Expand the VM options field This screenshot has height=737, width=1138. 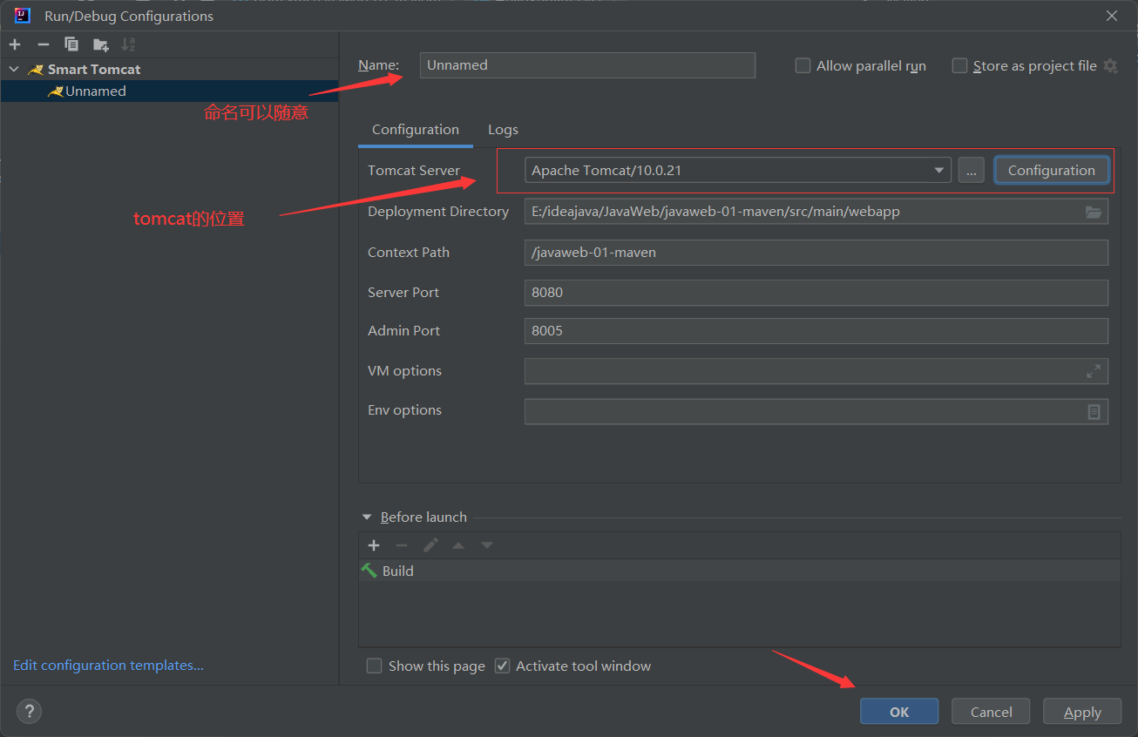click(x=1094, y=371)
